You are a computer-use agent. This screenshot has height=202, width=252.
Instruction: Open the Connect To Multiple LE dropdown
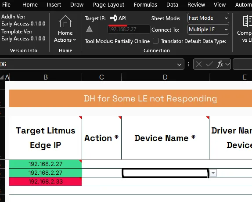tap(208, 29)
